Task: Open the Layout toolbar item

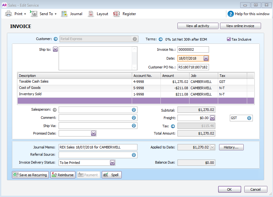Action: coord(98,14)
